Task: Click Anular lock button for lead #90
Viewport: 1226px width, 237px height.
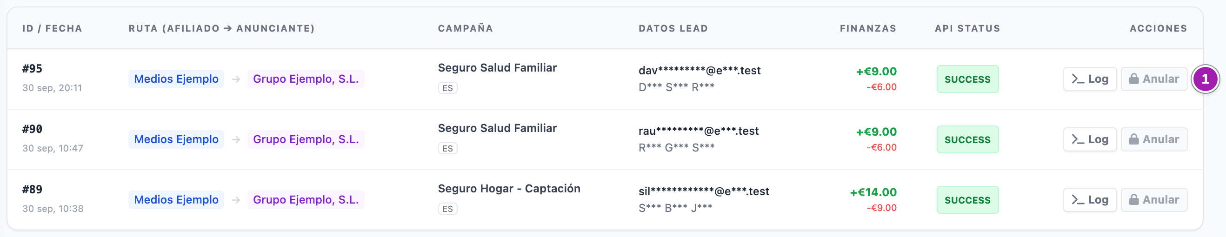Action: tap(1153, 139)
